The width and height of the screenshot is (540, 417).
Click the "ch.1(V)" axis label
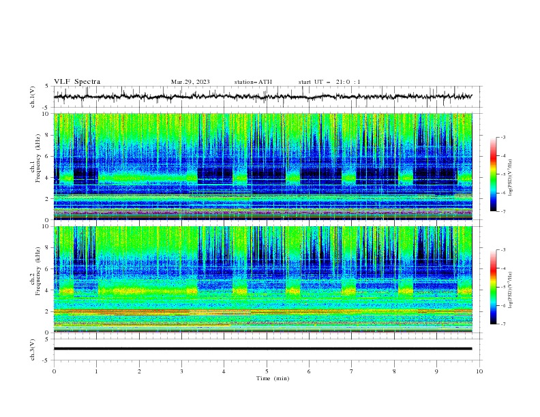[33, 97]
